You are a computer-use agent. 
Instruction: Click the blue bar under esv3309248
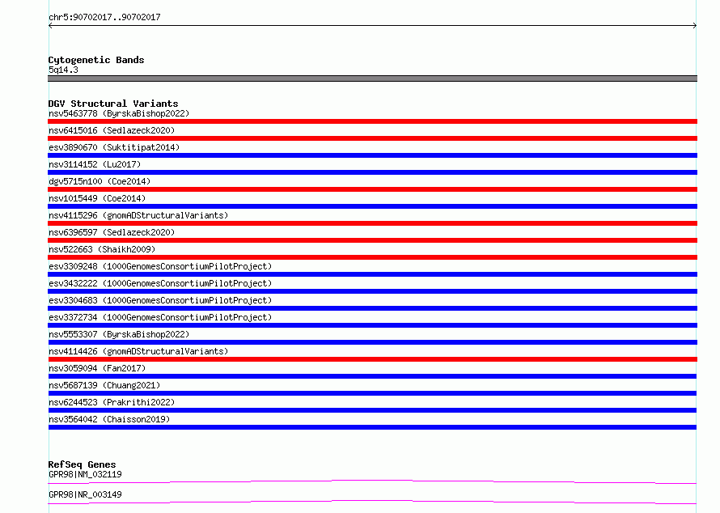pyautogui.click(x=372, y=274)
